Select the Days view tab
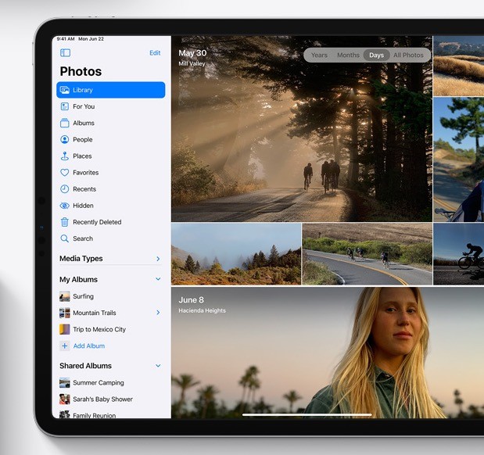Screen dimensions: 484x455 coord(376,56)
